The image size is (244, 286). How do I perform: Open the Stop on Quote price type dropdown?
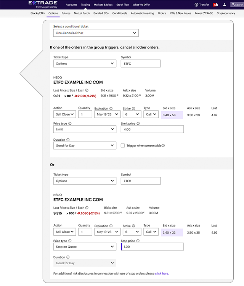[x=85, y=247]
